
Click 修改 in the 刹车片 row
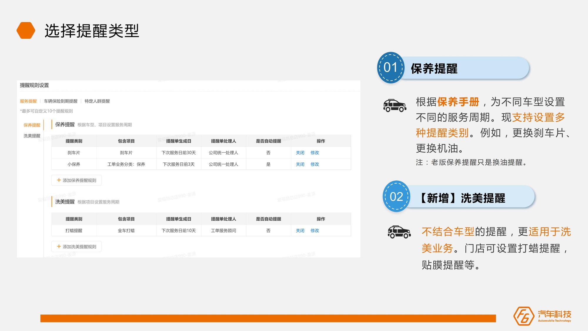[315, 153]
